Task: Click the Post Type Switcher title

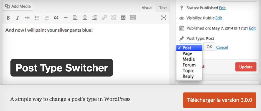Action: 62,68
